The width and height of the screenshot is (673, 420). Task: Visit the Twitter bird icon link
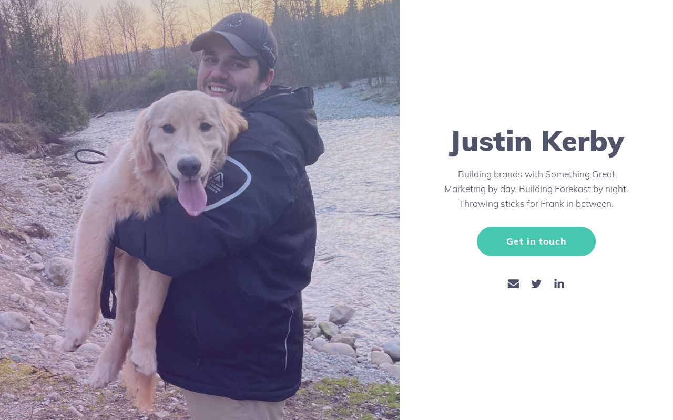point(536,283)
